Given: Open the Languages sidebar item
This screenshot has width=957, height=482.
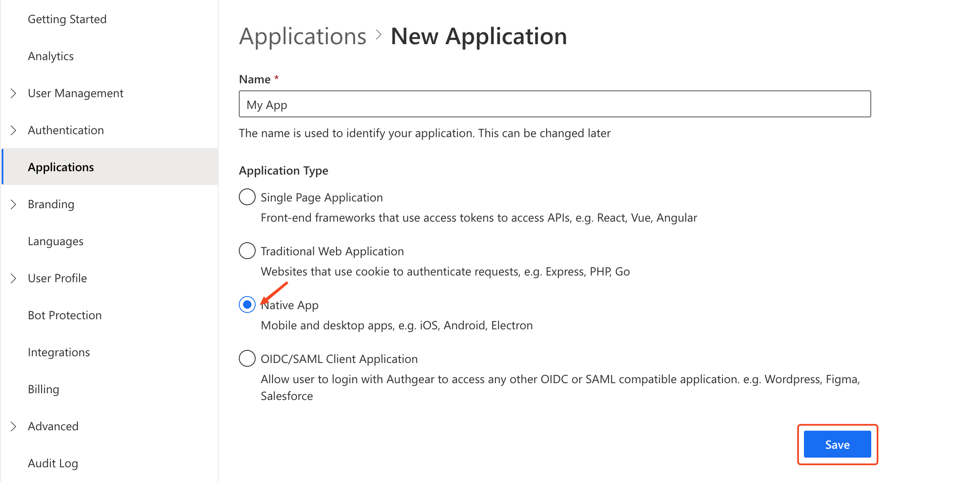Looking at the screenshot, I should (56, 241).
